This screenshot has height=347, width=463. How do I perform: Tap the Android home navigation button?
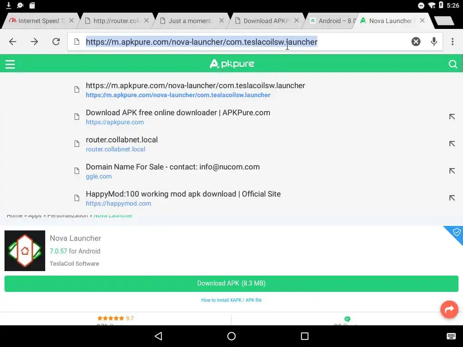click(x=231, y=336)
